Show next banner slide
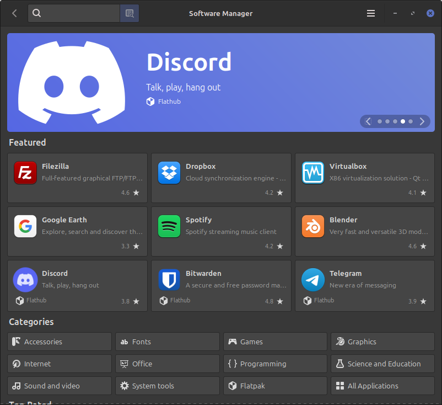 (x=422, y=121)
